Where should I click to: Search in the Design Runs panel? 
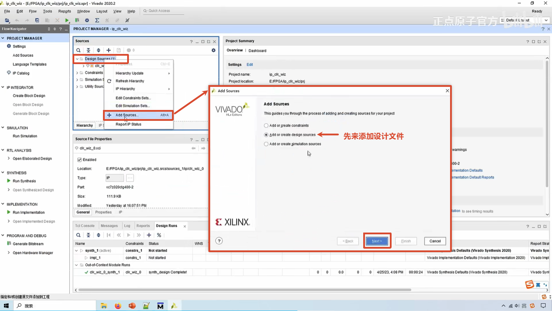click(x=78, y=235)
